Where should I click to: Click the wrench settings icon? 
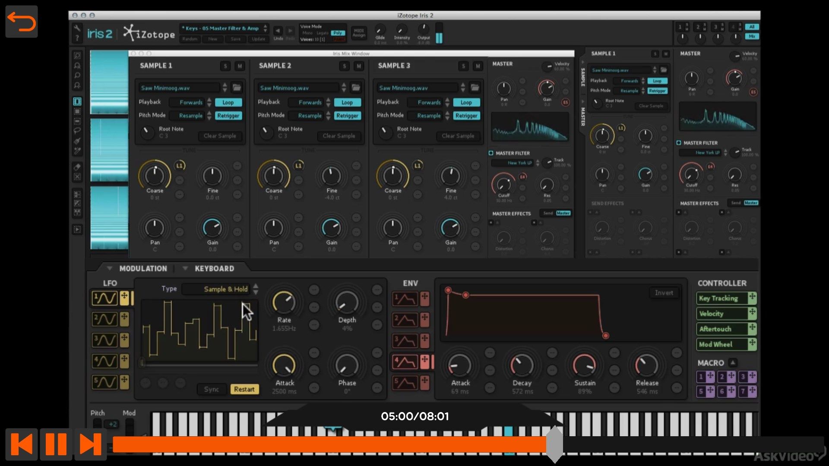77,28
